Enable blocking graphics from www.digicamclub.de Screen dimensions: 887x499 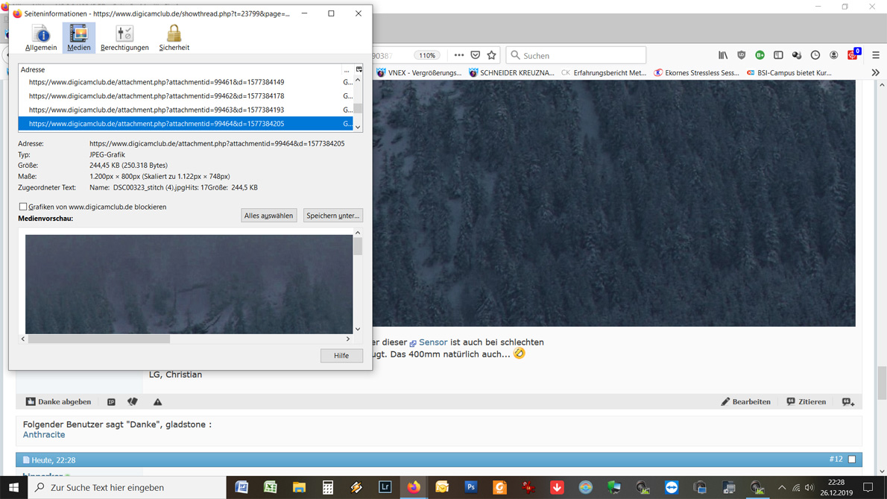click(23, 207)
